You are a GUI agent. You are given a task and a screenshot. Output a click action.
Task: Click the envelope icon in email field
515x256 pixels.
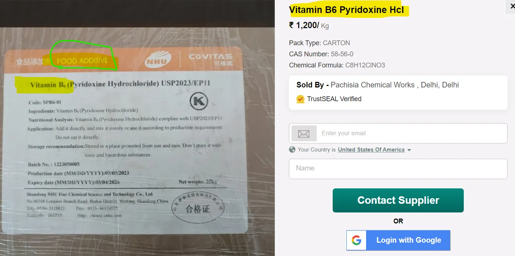pyautogui.click(x=304, y=133)
